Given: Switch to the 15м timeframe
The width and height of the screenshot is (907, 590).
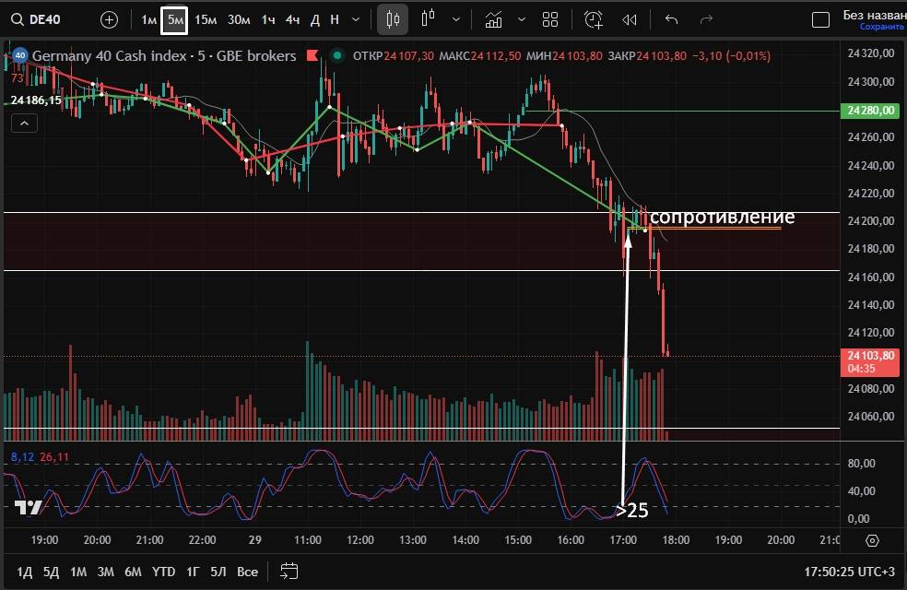Looking at the screenshot, I should point(206,19).
